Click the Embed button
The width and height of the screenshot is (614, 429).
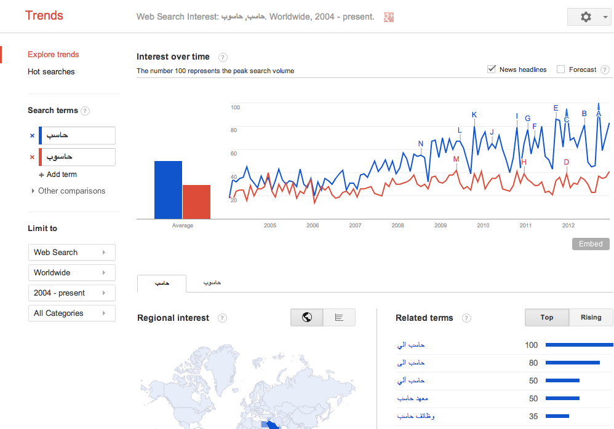pyautogui.click(x=591, y=244)
